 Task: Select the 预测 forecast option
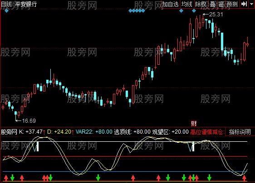232,4
